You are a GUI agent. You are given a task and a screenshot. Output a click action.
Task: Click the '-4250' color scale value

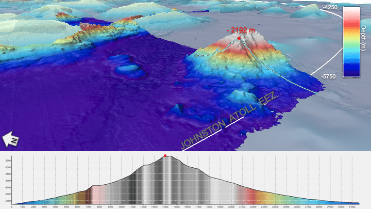click(330, 7)
